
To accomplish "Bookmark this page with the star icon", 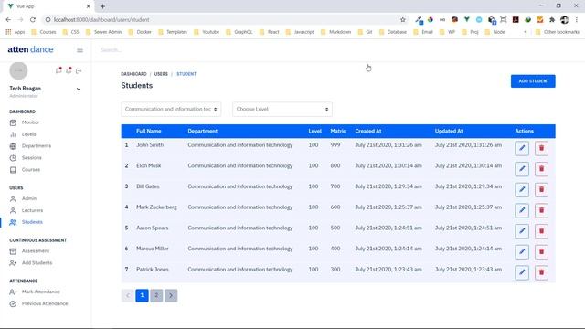I will (x=402, y=19).
